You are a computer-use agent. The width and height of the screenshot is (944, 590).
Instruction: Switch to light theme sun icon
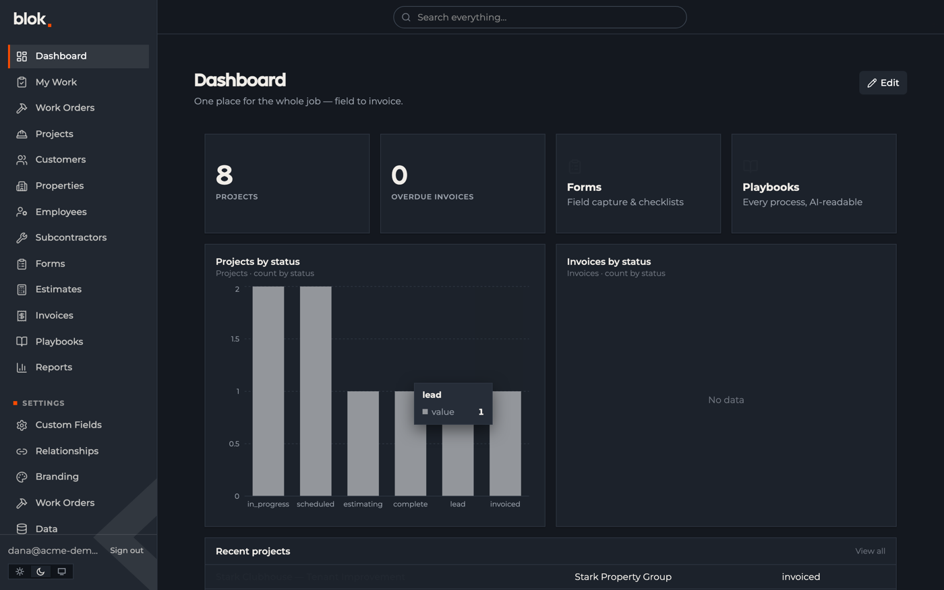(x=20, y=571)
